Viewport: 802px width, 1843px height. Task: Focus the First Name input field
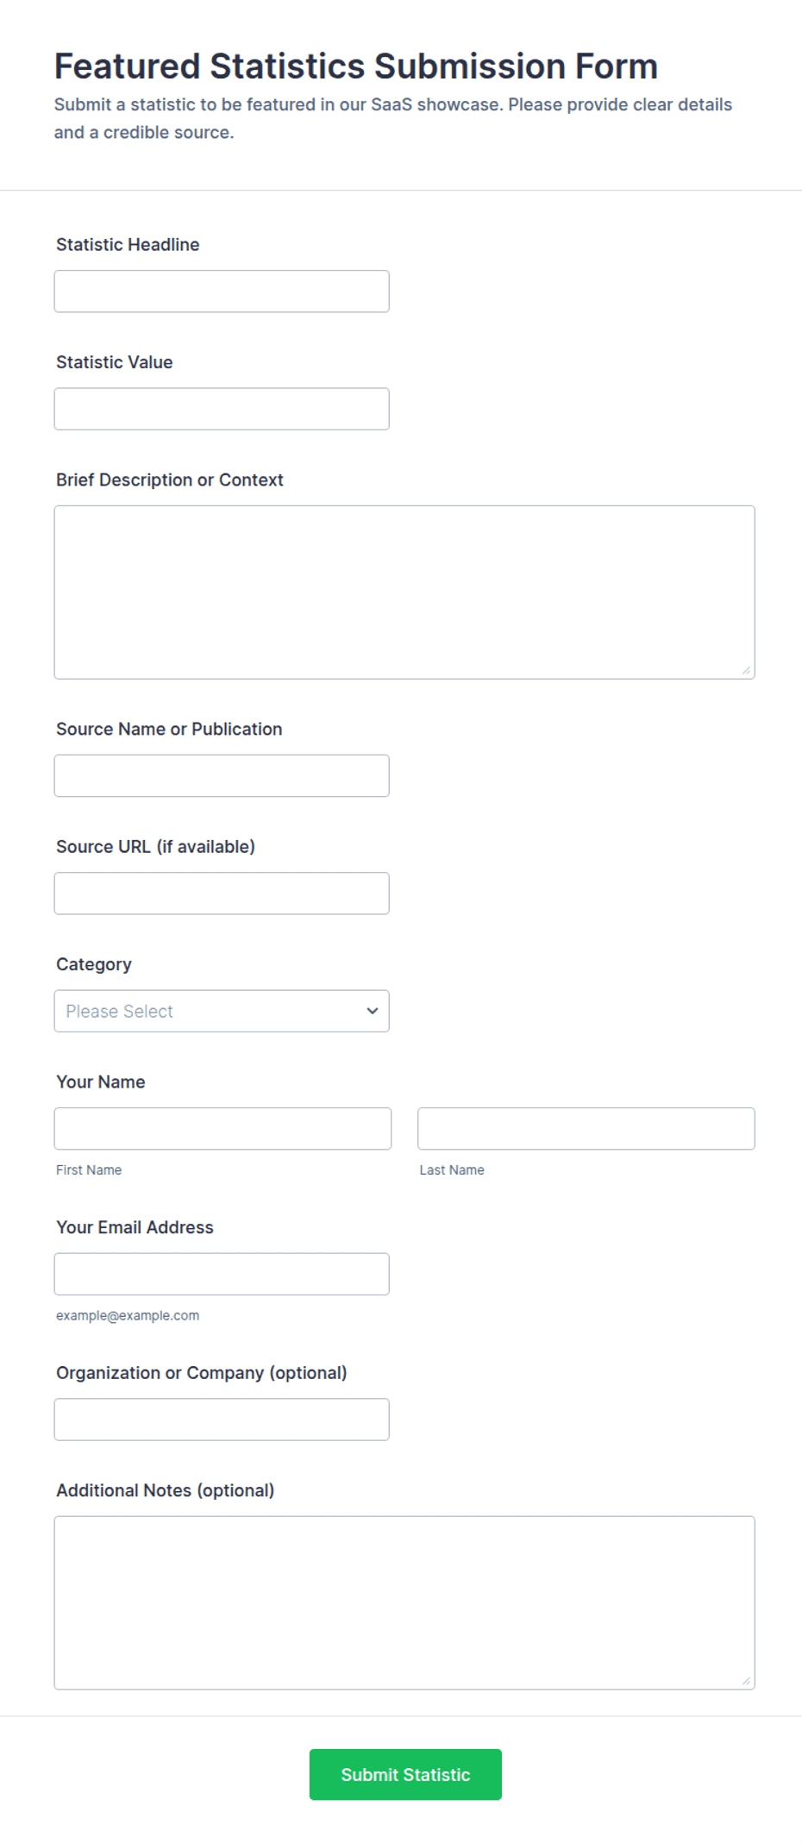coord(222,1129)
